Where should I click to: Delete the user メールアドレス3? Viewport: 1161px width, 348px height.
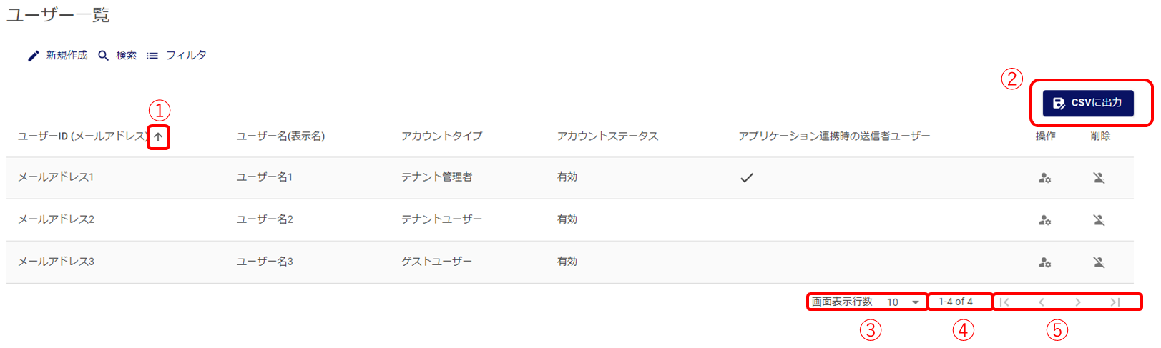[1099, 262]
